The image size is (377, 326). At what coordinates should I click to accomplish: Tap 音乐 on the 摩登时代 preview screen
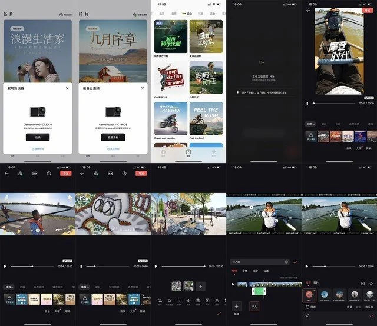[349, 148]
